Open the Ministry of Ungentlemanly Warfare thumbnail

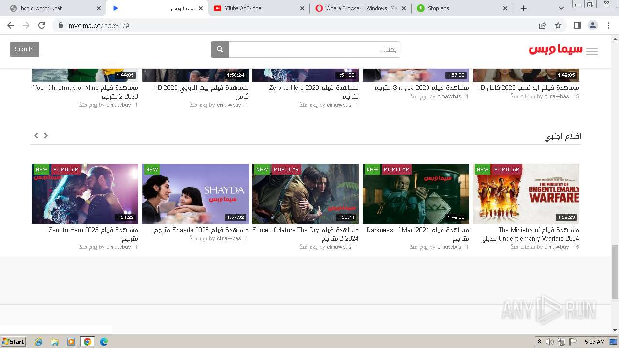point(526,194)
